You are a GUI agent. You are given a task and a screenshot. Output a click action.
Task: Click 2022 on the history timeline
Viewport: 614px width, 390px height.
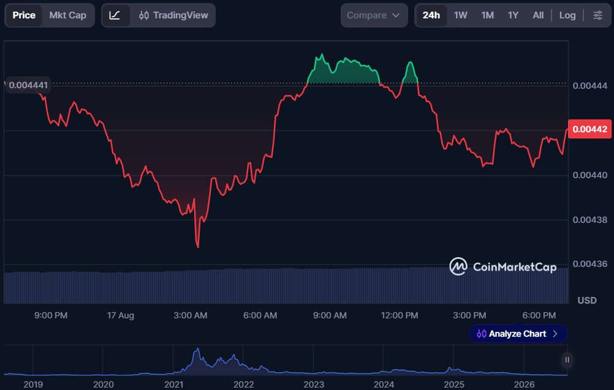tap(243, 384)
